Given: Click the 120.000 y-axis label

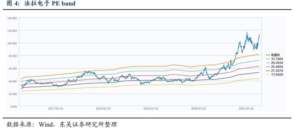Looking at the screenshot, I should [12, 31].
